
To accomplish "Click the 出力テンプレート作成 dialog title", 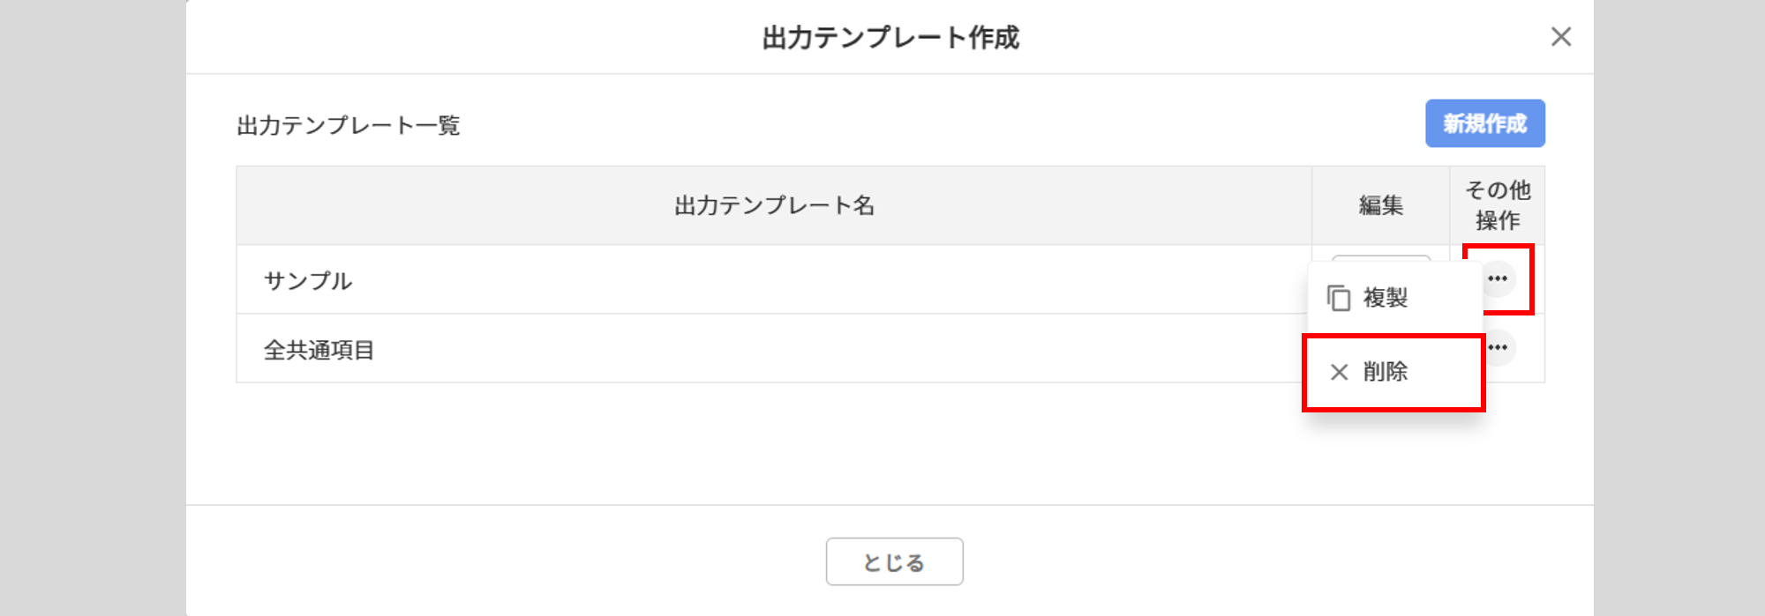I will pyautogui.click(x=890, y=38).
